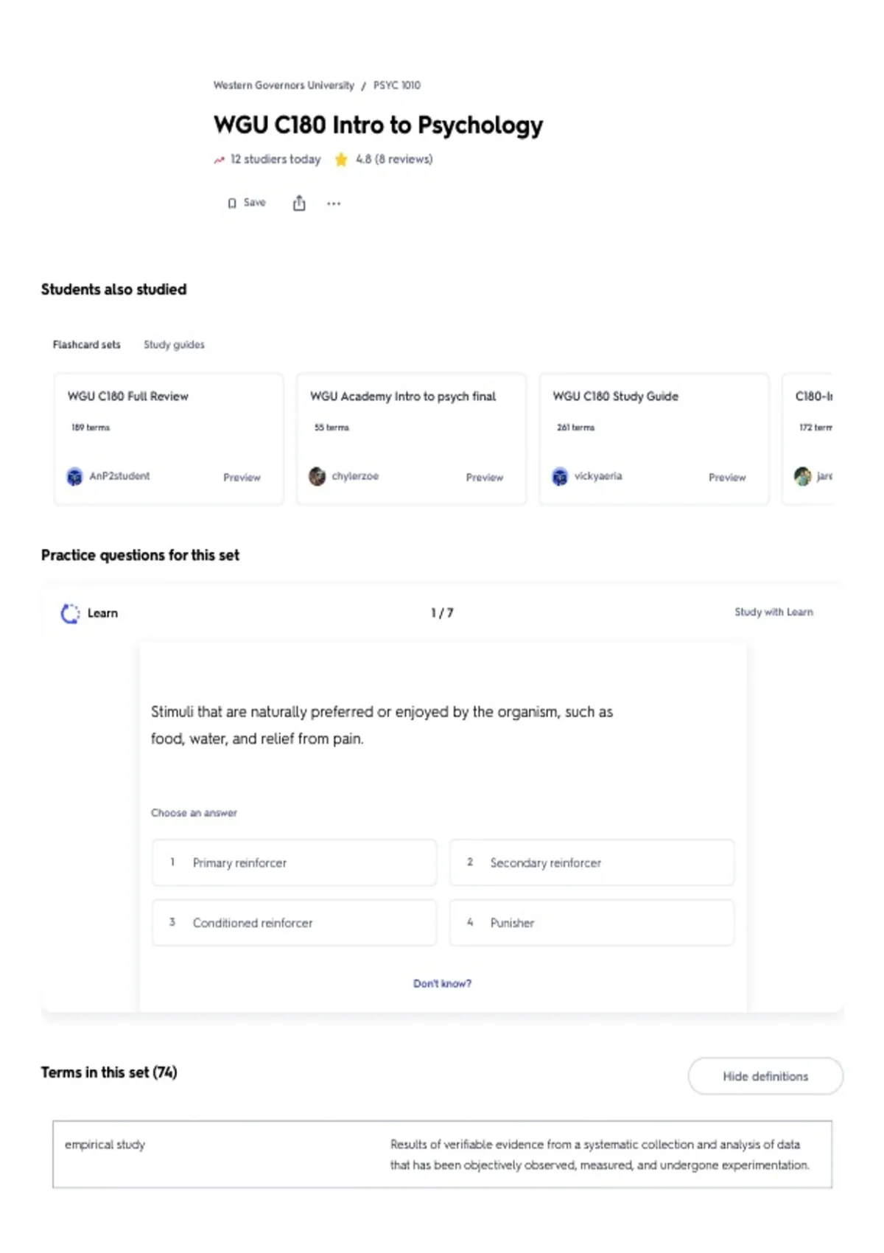This screenshot has width=884, height=1253.
Task: Switch to the Study guides tab
Action: [x=174, y=344]
